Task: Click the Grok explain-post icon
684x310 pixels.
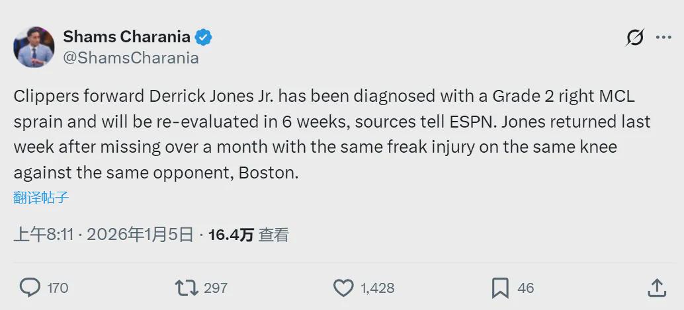Action: click(634, 38)
